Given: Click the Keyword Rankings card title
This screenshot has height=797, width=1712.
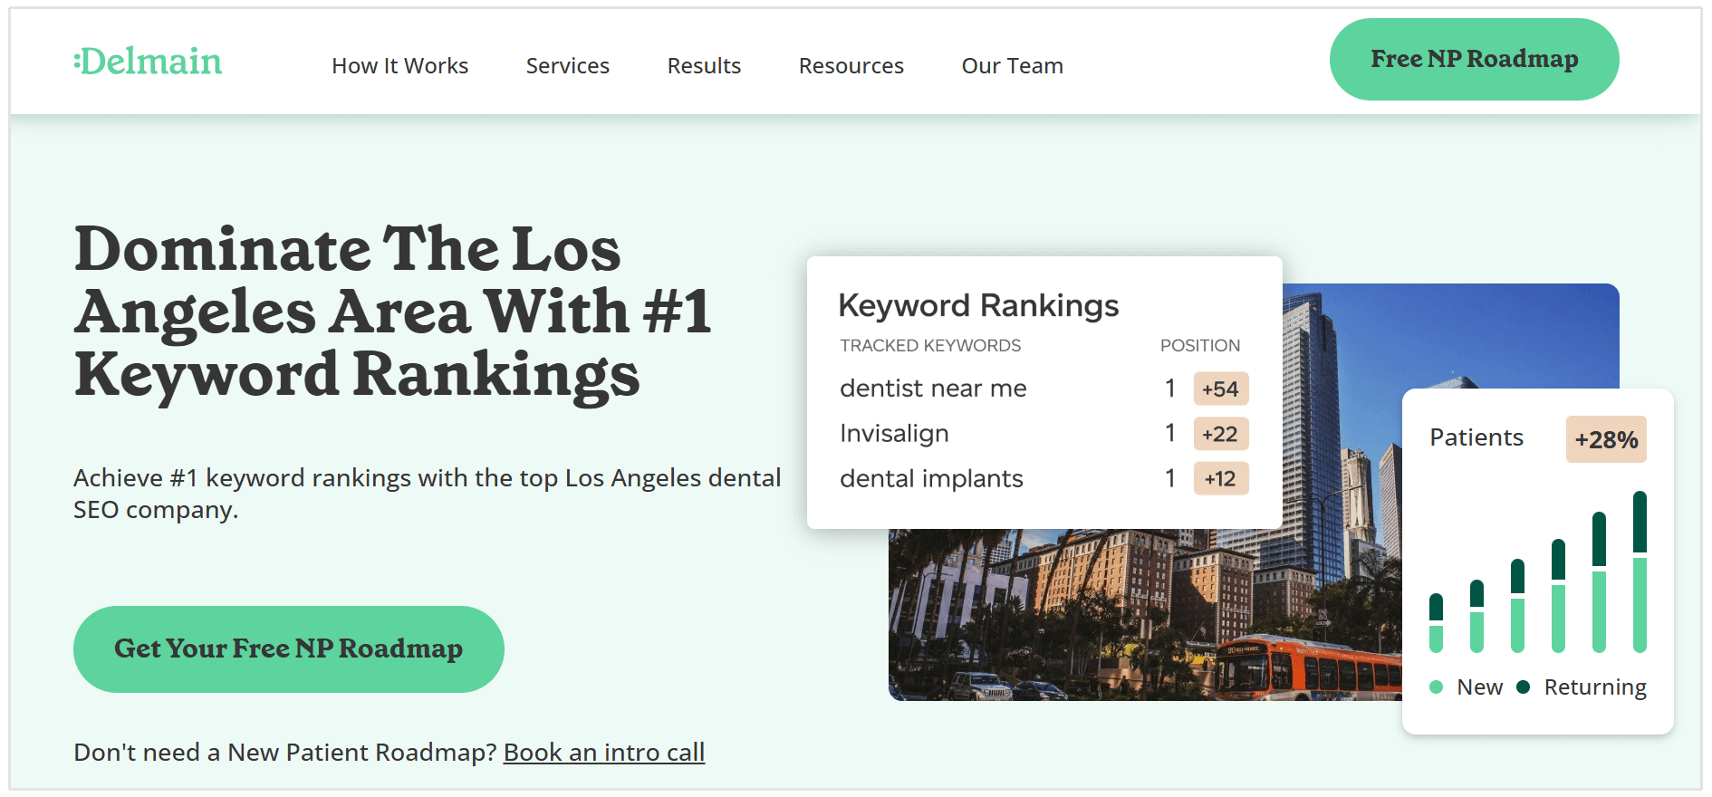Looking at the screenshot, I should click(x=978, y=306).
